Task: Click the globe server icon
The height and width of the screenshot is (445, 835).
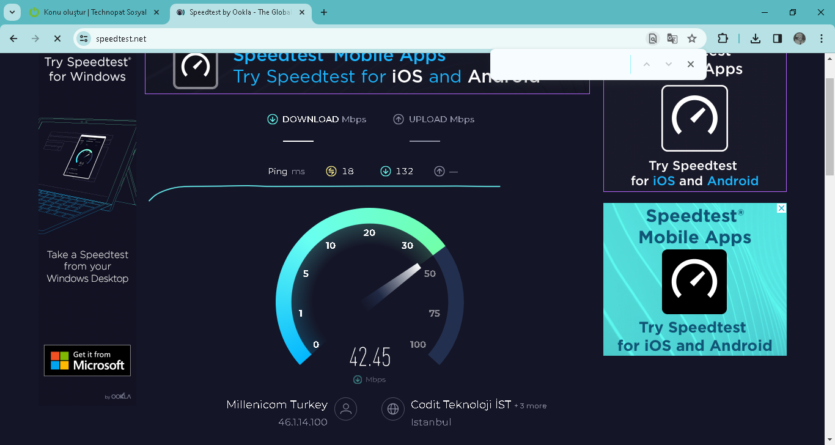Action: point(393,409)
